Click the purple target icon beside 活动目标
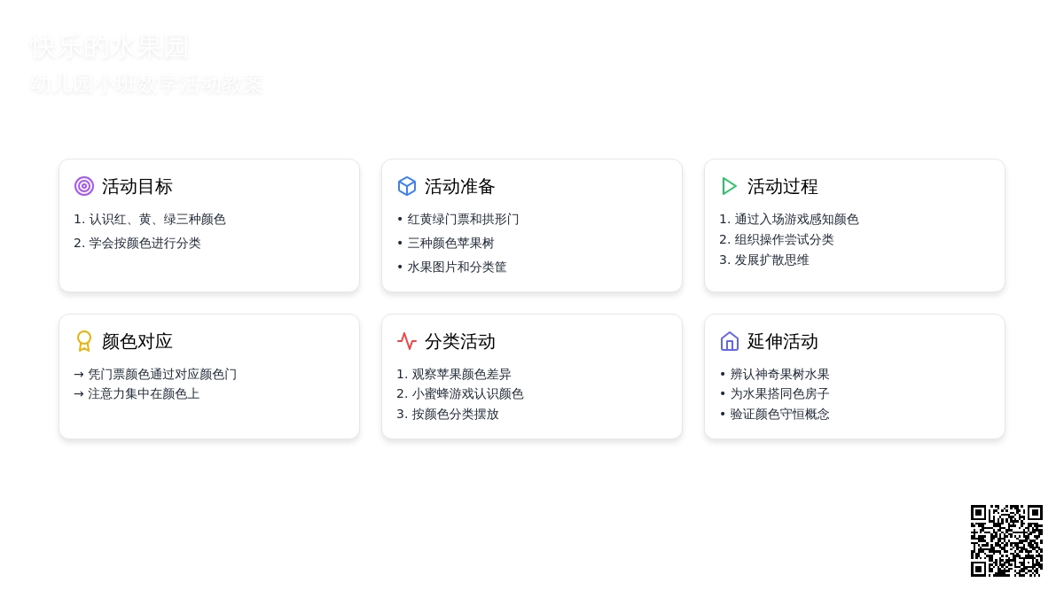Viewport: 1064px width, 598px height. (x=84, y=186)
